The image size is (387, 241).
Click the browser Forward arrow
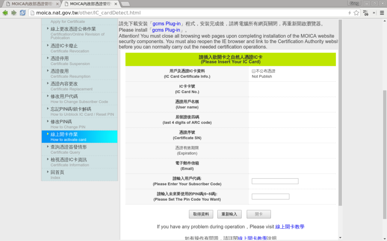[14, 13]
